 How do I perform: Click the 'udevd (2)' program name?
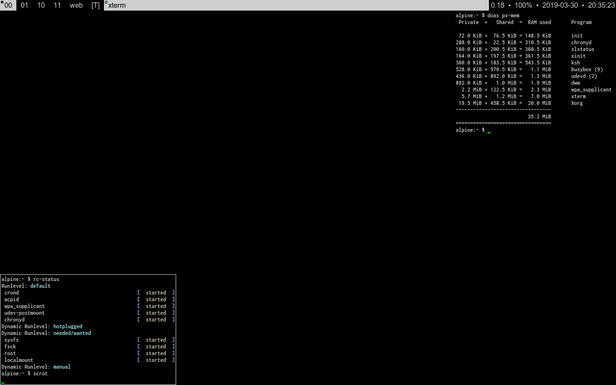(x=584, y=76)
